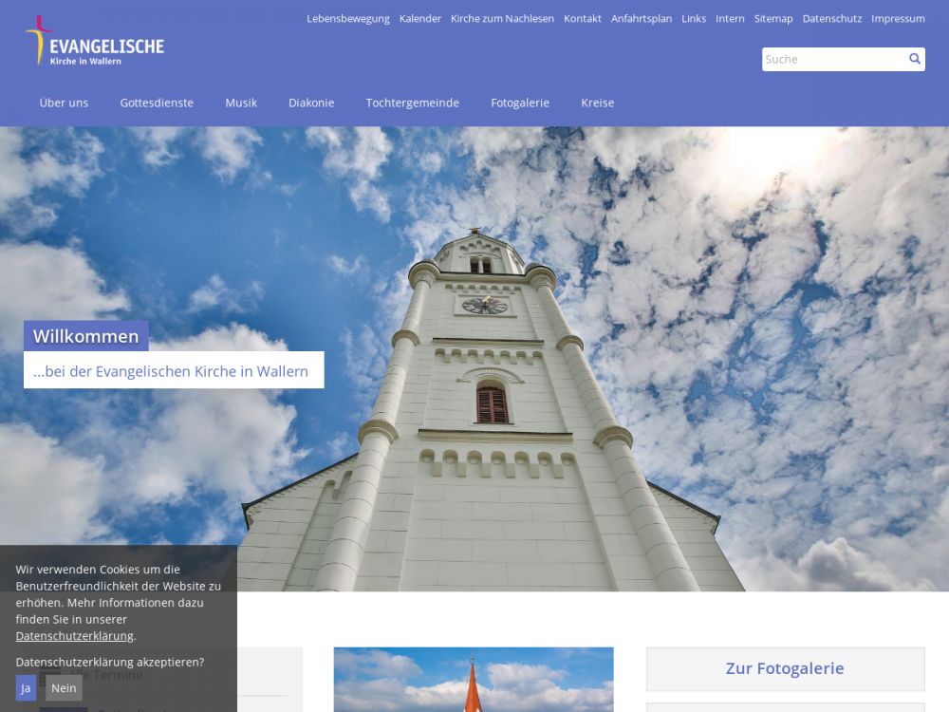Go to the Fotogalerie menu item
This screenshot has height=712, width=949.
pyautogui.click(x=520, y=103)
